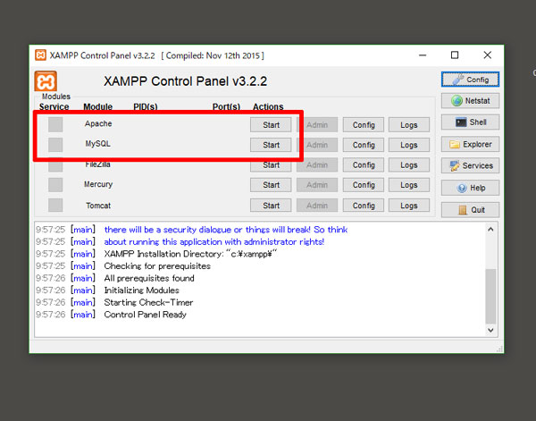Click the blue "there will be a security dialogue" line
Screen dimensions: 536x421
pyautogui.click(x=226, y=230)
